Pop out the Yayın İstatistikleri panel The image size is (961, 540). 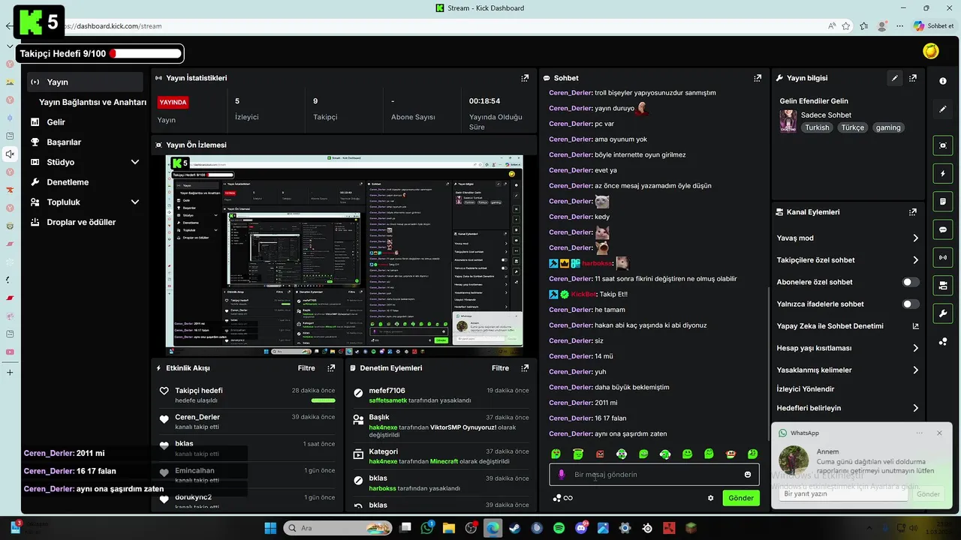(525, 78)
